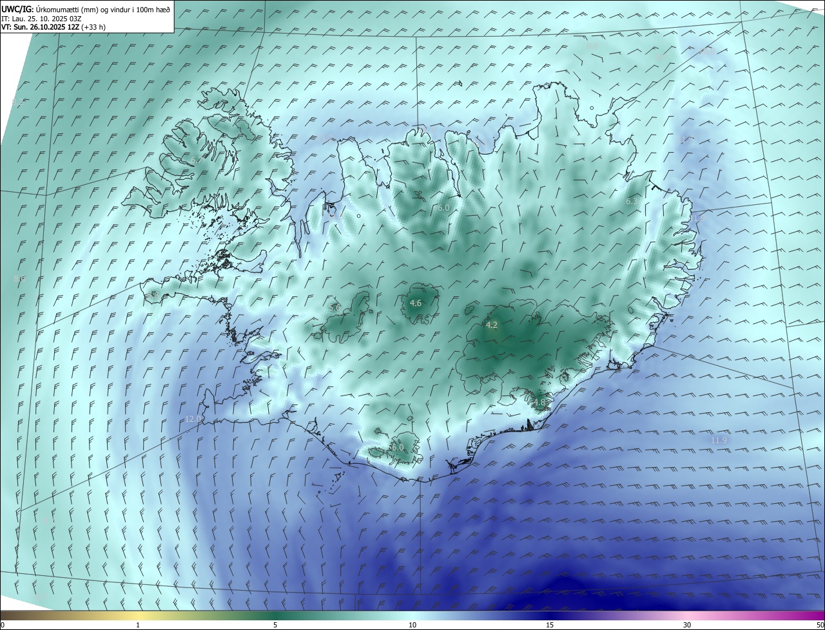Click the 11.7 value label in the northeast sea

click(686, 140)
